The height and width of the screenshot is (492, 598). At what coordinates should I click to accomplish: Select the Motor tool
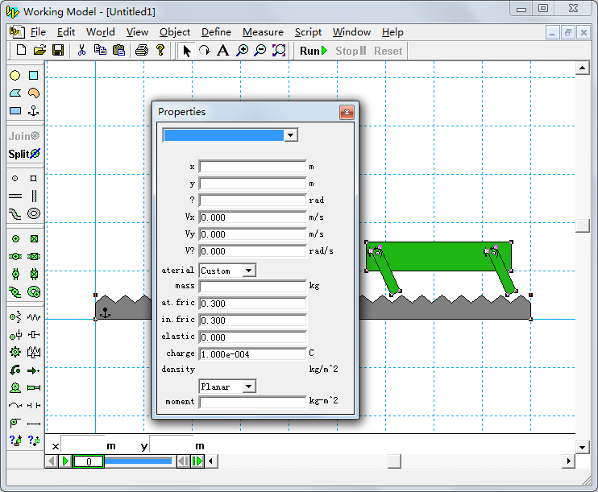coord(15,387)
